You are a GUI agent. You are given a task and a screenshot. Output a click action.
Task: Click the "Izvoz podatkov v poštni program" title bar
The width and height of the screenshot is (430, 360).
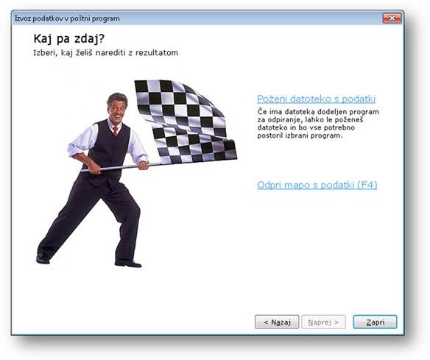[67, 18]
